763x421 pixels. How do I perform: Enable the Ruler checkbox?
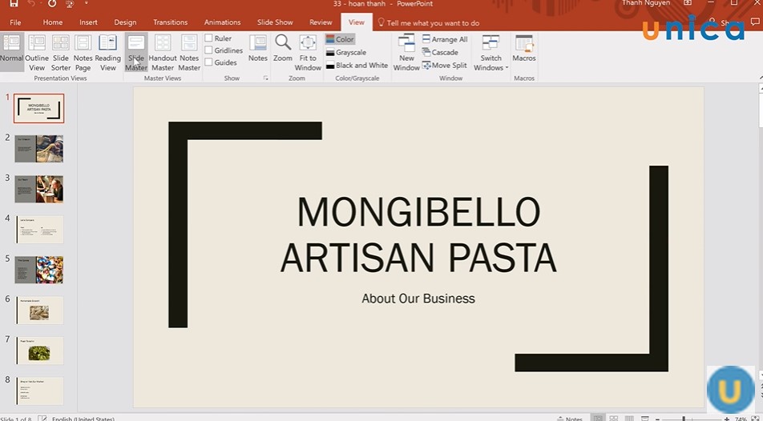point(209,38)
